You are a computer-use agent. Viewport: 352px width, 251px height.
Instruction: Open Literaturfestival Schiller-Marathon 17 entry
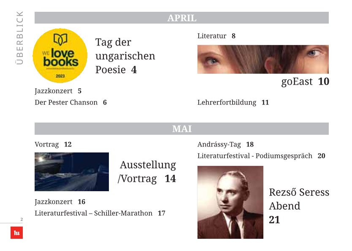click(100, 213)
